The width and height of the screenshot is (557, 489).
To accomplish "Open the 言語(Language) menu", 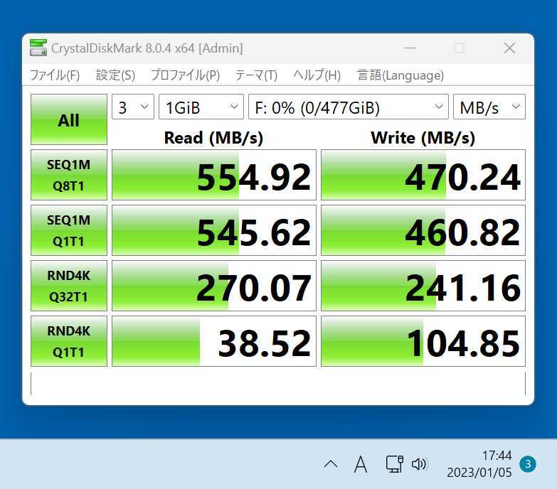I will click(400, 75).
